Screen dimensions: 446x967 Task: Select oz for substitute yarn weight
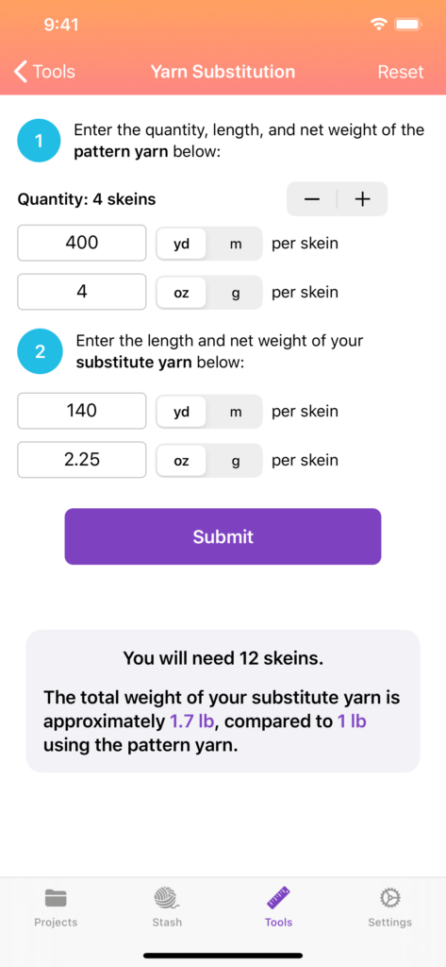pos(181,461)
